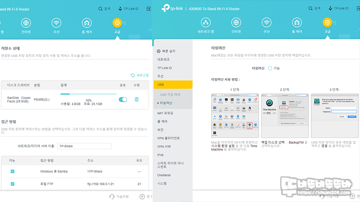Screen dimensions: 360x202
Task: Open NAT 포워딩 in sidebar
Action: click(165, 113)
